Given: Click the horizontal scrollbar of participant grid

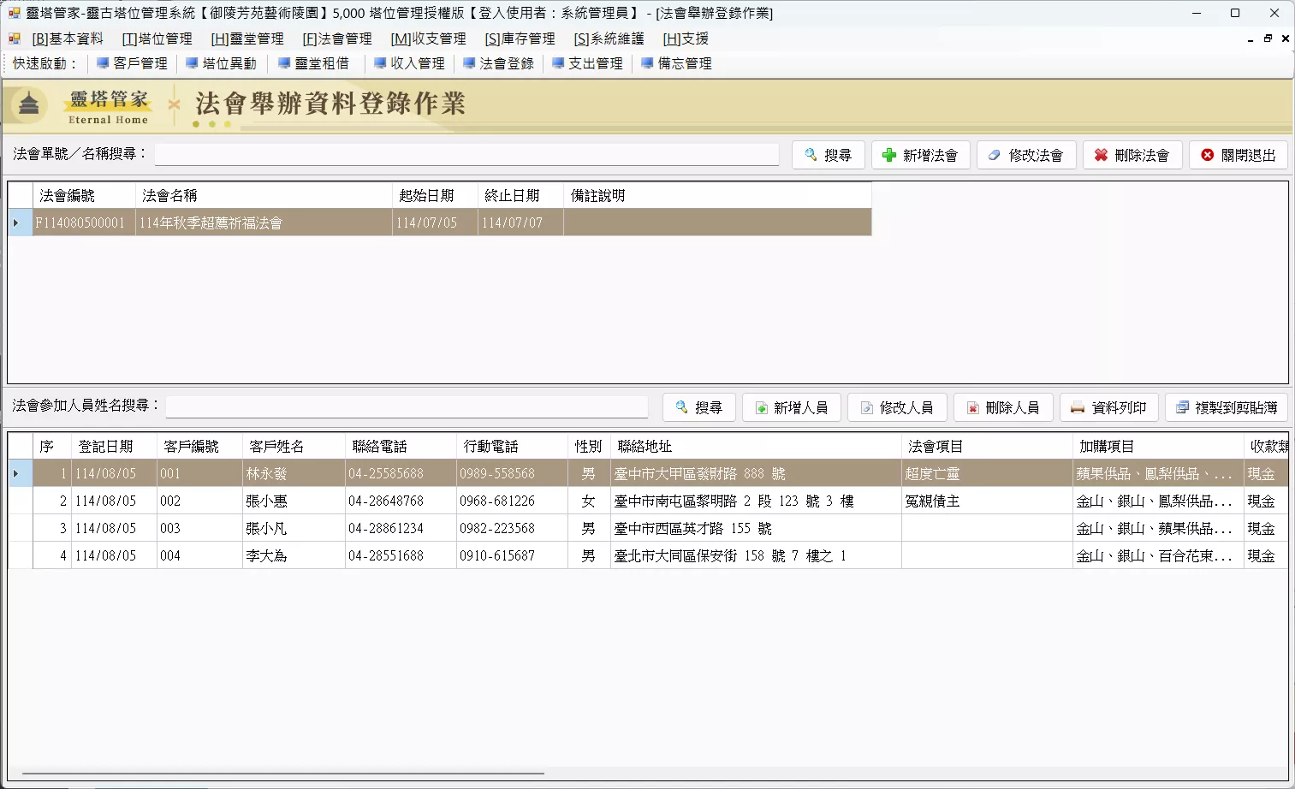Looking at the screenshot, I should click(x=283, y=774).
